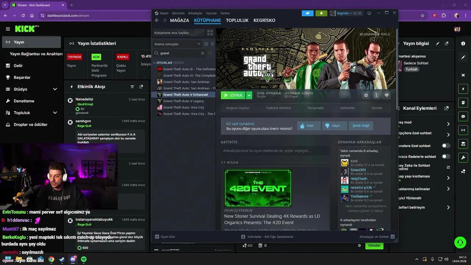
Task: Open green headset support button
Action: point(460,243)
